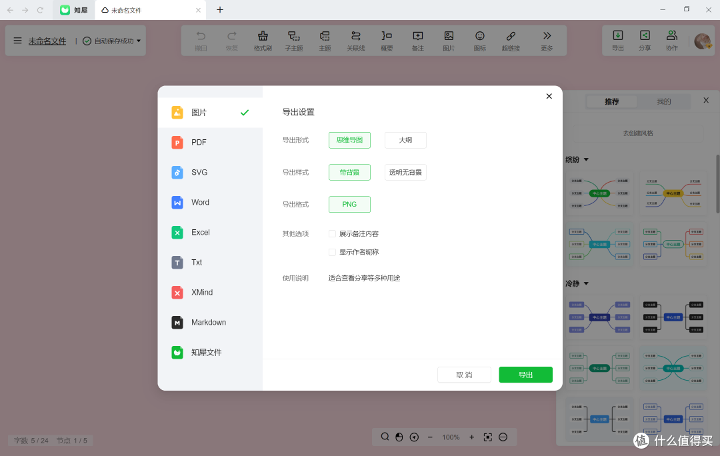This screenshot has width=720, height=456.
Task: Collapse the 冷静 style group
Action: [586, 283]
